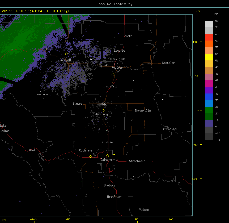Click the Banff label

pyautogui.click(x=33, y=150)
